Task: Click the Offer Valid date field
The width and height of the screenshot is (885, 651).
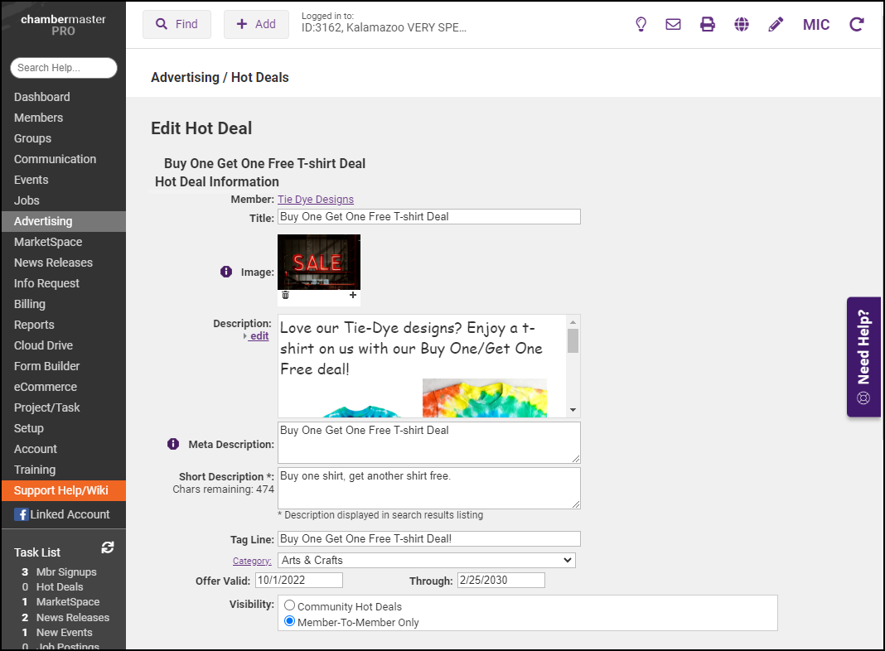Action: (298, 581)
